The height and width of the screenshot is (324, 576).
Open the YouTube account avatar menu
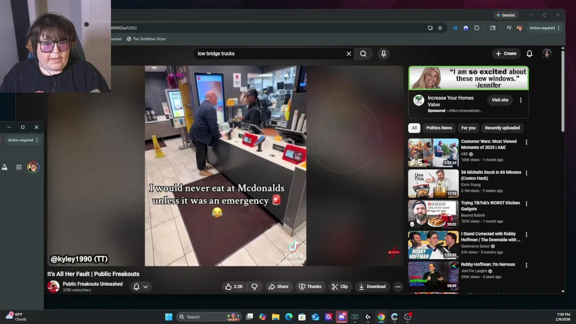547,54
